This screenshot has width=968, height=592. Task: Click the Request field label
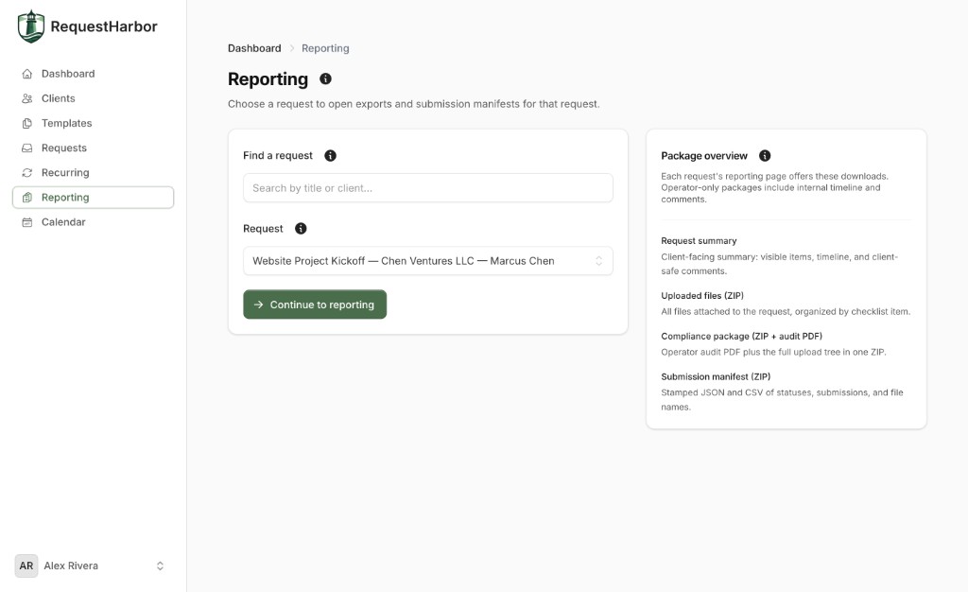(263, 229)
